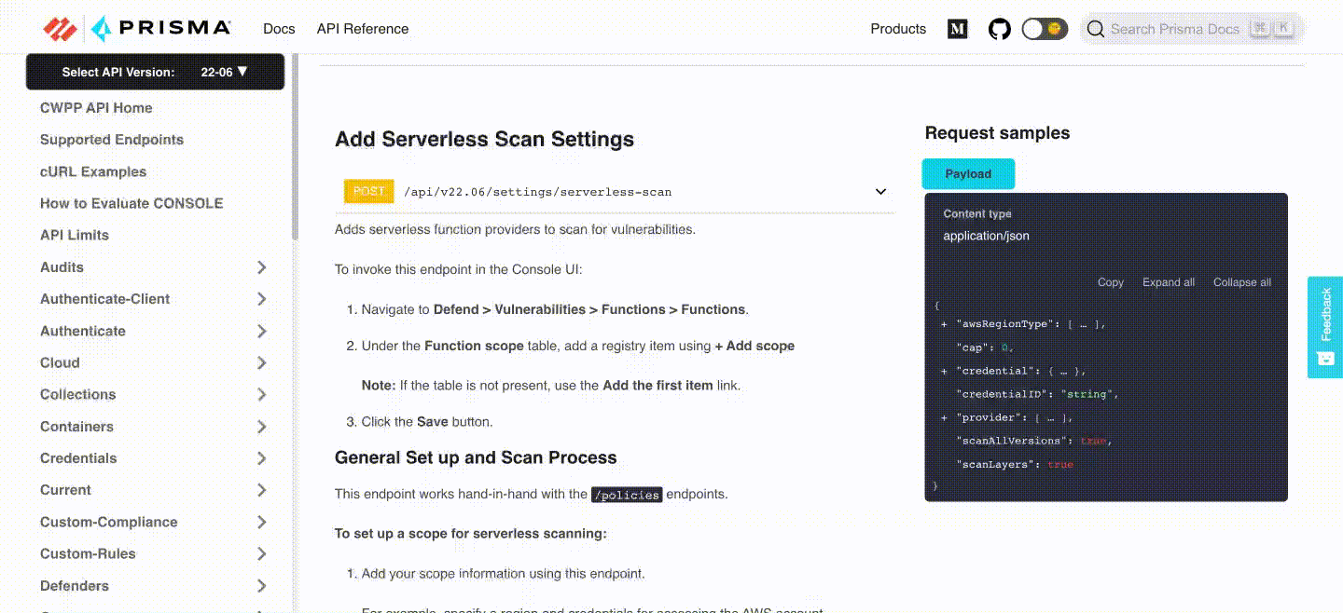Expand the awsRegionType JSON node
The width and height of the screenshot is (1343, 613).
click(x=945, y=324)
